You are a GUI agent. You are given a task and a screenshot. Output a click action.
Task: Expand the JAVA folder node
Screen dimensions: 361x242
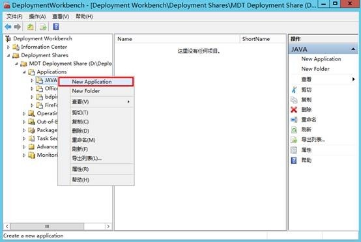[x=32, y=80]
